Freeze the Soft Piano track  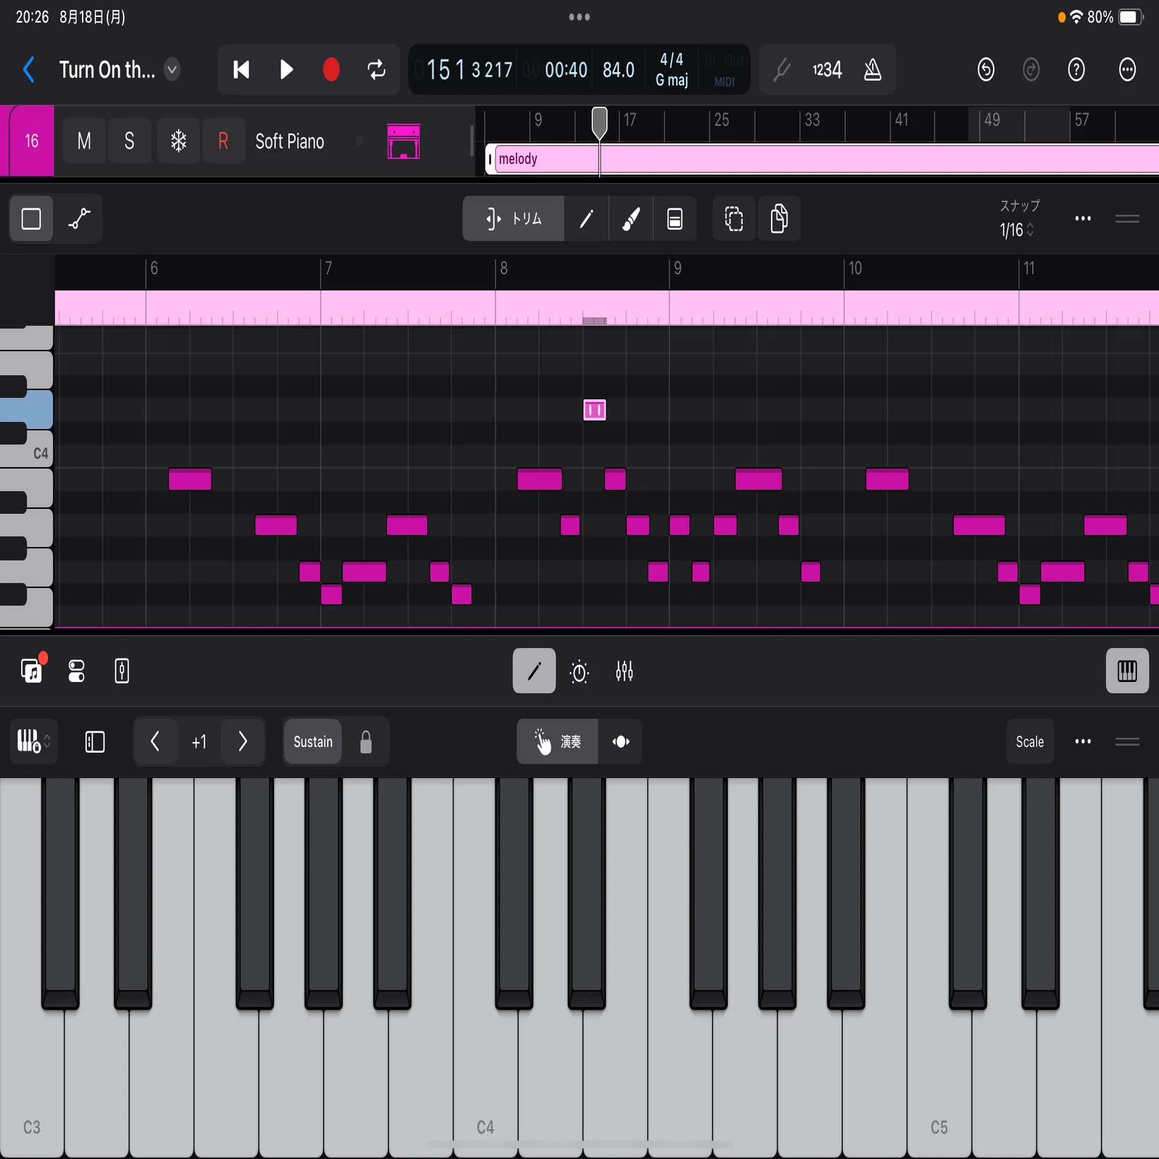[x=178, y=141]
